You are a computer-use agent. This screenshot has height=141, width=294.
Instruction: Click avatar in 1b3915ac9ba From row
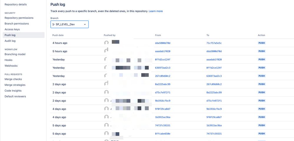107,117
